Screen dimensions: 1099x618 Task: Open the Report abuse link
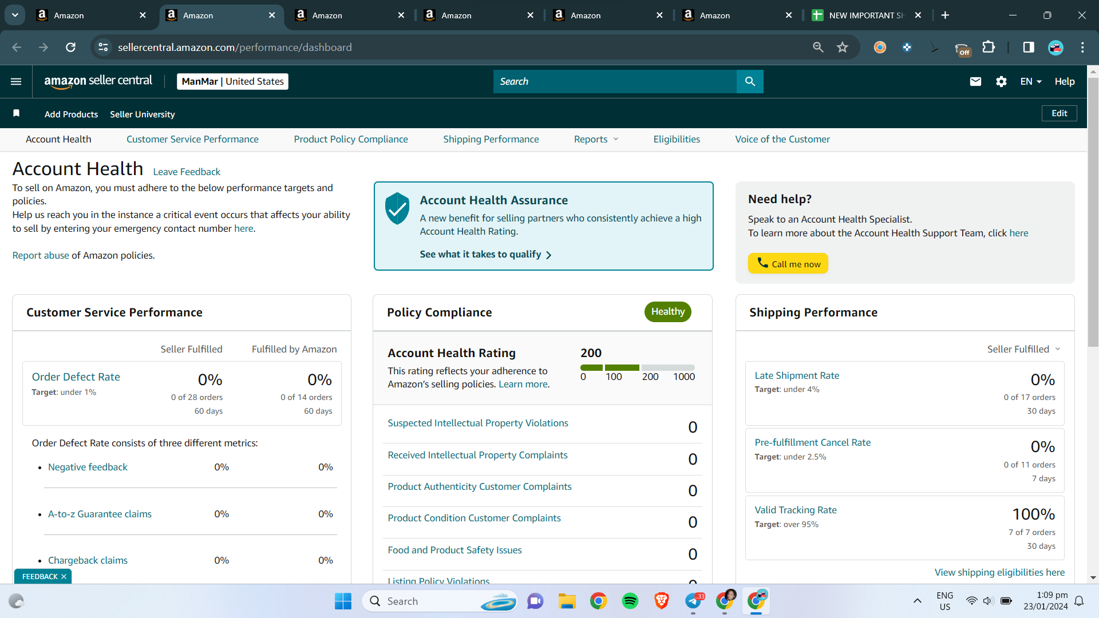(41, 255)
